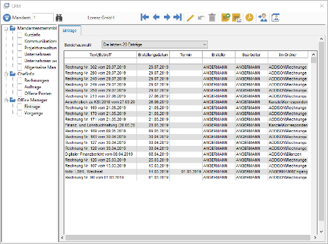Select row Rechnung Nr. 189 vom 21.05.2019
The height and width of the screenshot is (244, 328).
186,108
